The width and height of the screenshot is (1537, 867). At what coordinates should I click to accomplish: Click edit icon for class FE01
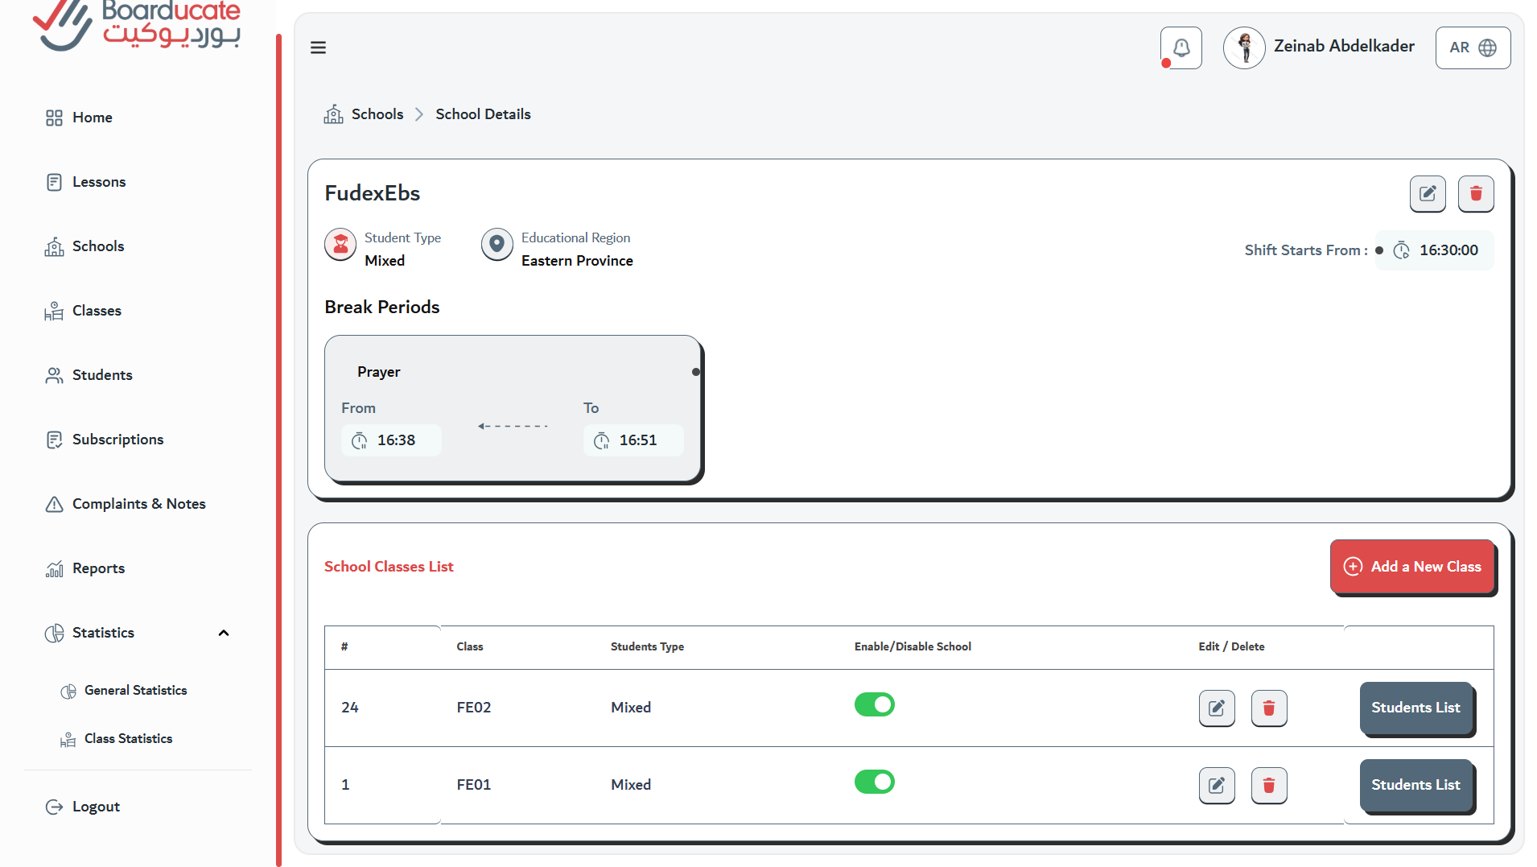(1217, 786)
